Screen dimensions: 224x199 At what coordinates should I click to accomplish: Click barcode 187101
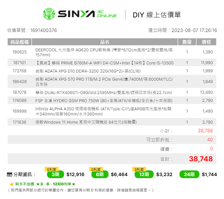pyautogui.click(x=20, y=63)
